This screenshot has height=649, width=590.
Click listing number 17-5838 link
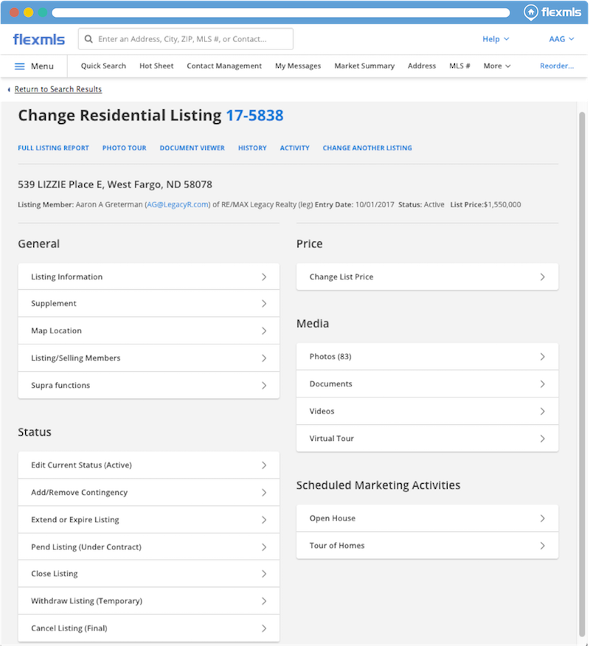coord(254,116)
